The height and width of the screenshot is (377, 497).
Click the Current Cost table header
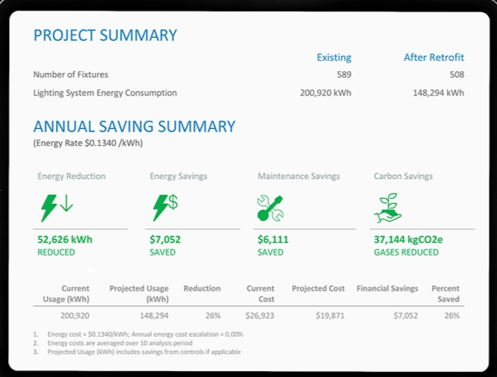click(260, 294)
